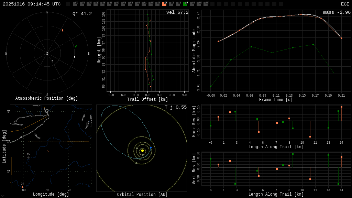Screen dimensions: 352x198
Task: Select the station 10 indicator box
Action: [137, 4]
